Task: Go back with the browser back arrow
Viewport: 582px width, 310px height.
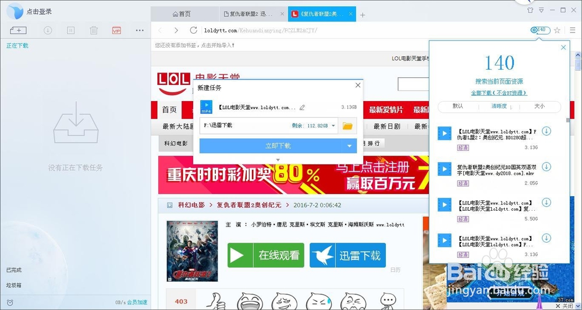Action: coord(160,30)
